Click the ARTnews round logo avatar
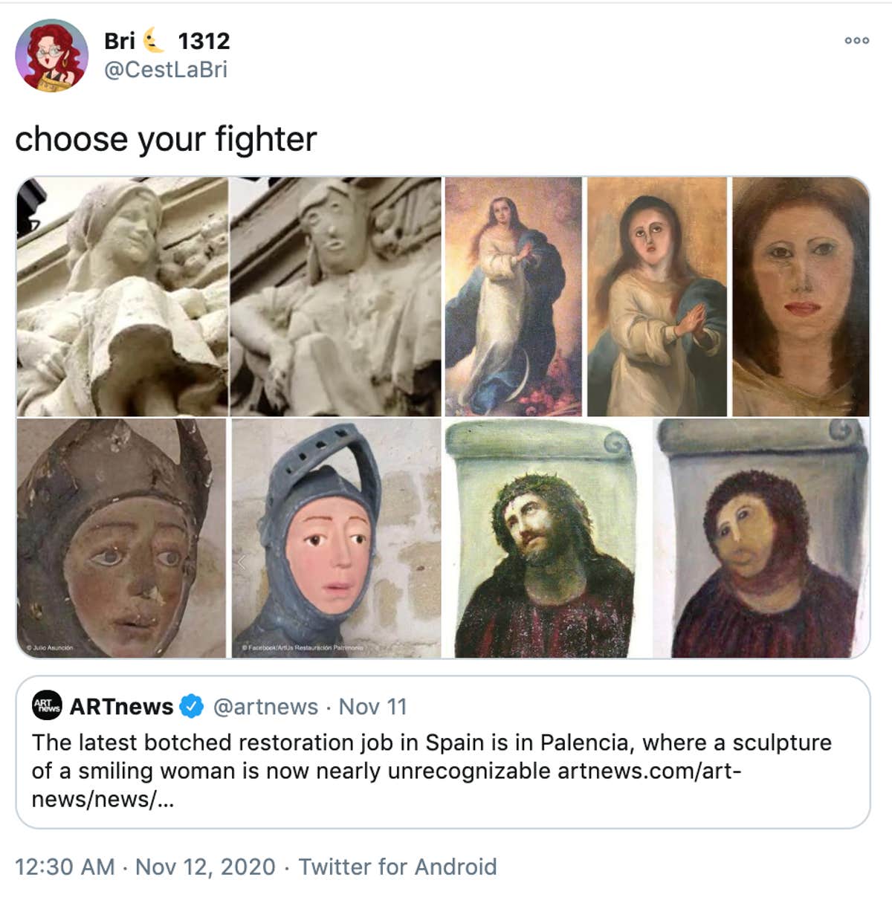The image size is (892, 903). tap(47, 705)
